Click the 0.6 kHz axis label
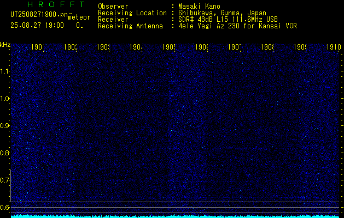The width and height of the screenshot is (344, 218). 4,207
